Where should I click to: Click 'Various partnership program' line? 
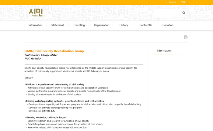(x=73, y=91)
